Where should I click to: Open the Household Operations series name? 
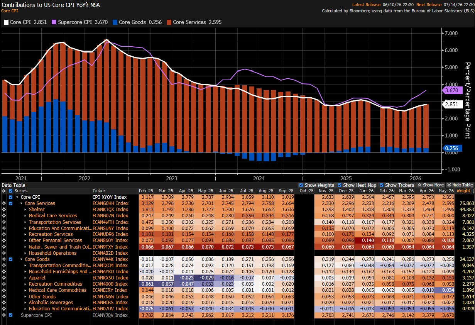pos(52,253)
